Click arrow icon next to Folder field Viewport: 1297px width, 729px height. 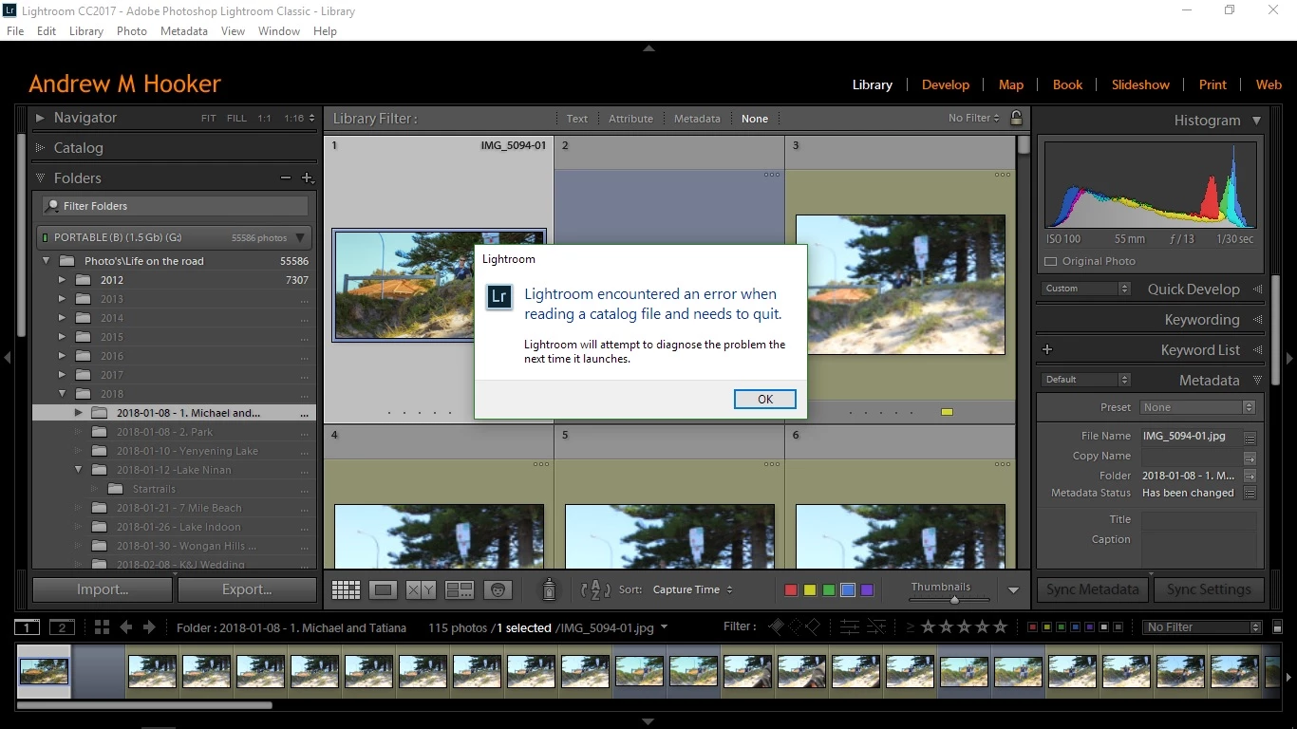coord(1250,476)
